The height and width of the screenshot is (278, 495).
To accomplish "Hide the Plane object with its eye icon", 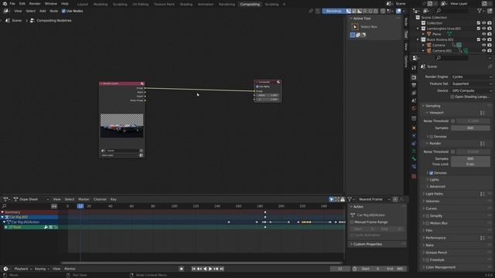I will click(x=483, y=34).
